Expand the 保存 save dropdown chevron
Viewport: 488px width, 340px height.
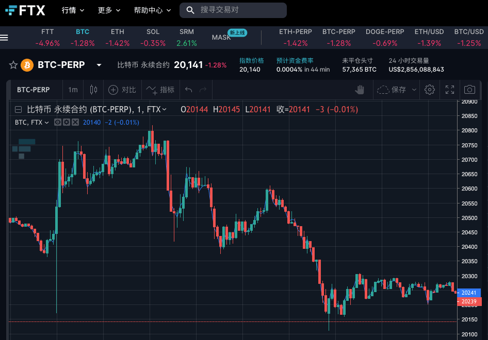pyautogui.click(x=414, y=90)
